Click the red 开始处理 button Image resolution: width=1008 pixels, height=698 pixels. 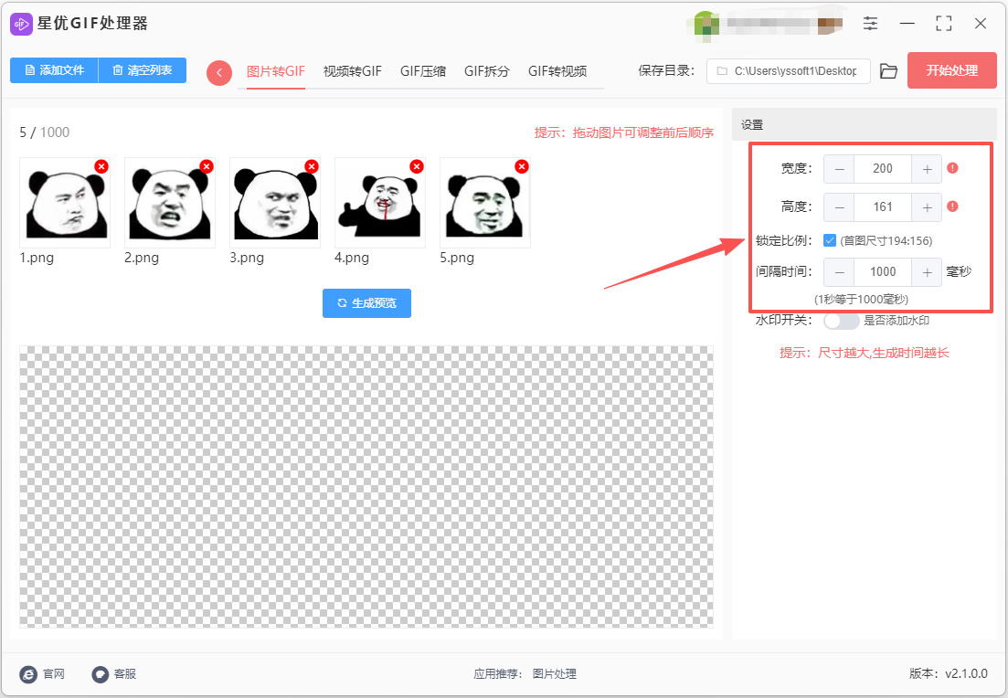click(952, 70)
